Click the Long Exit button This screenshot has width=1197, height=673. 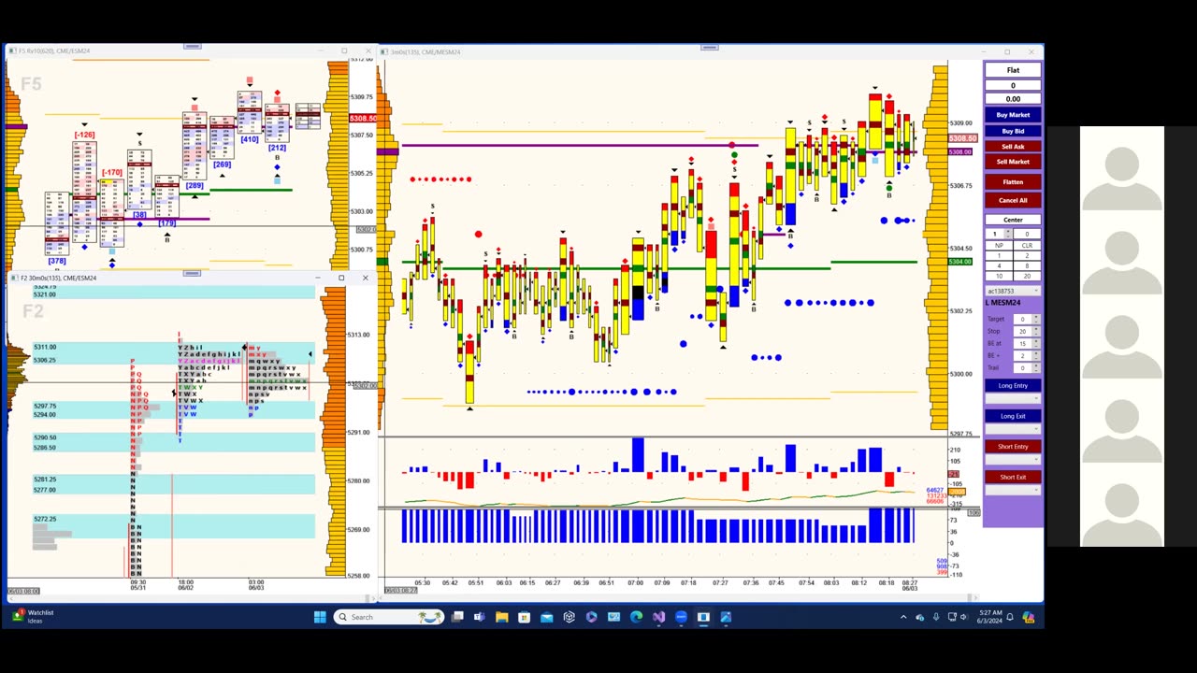[x=1013, y=416]
